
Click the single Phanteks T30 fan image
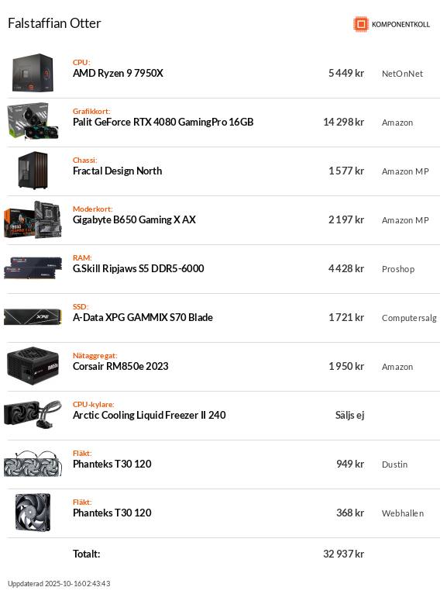(33, 513)
